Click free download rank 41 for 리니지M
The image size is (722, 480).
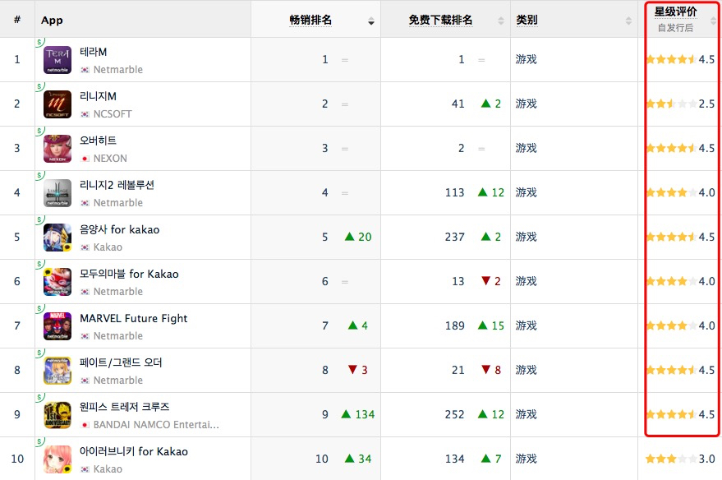(458, 104)
